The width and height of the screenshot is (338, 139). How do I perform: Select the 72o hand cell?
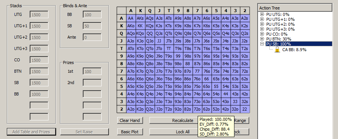[x=197, y=109]
